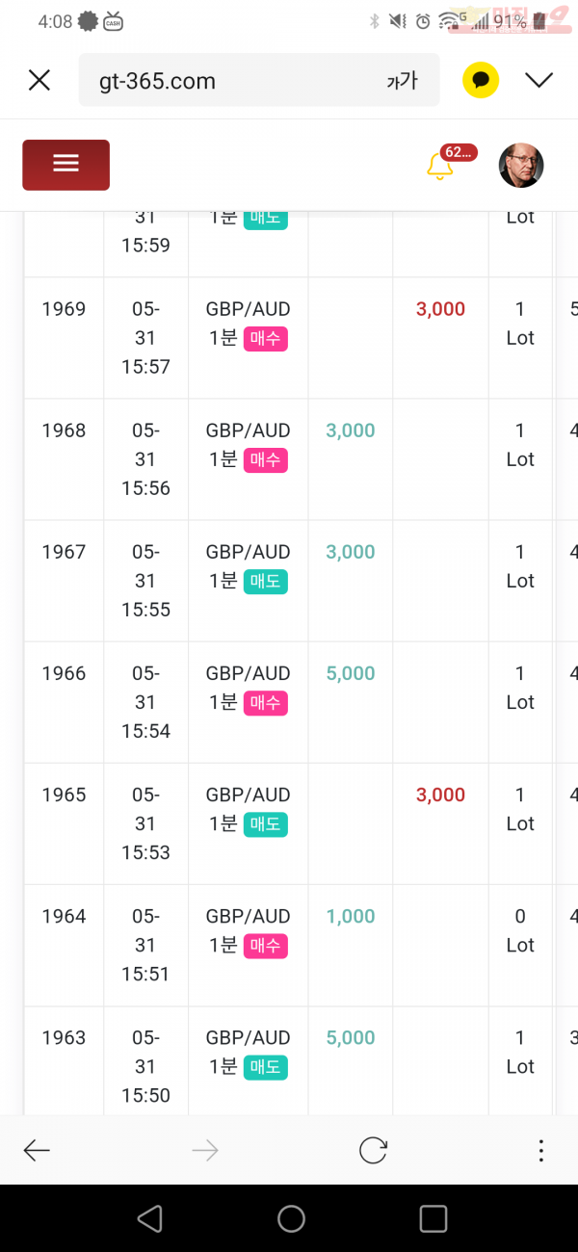Open the three-dot browser menu
Screen dimensions: 578x1252
(x=541, y=1150)
